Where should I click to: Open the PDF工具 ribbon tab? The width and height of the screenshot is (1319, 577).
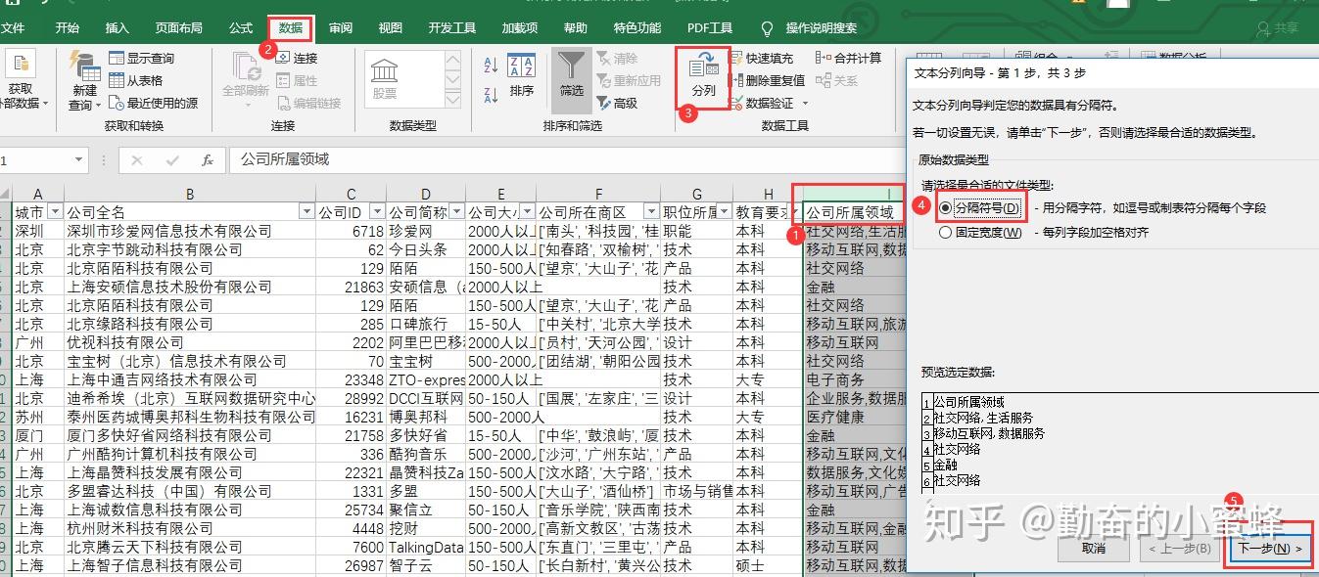710,28
